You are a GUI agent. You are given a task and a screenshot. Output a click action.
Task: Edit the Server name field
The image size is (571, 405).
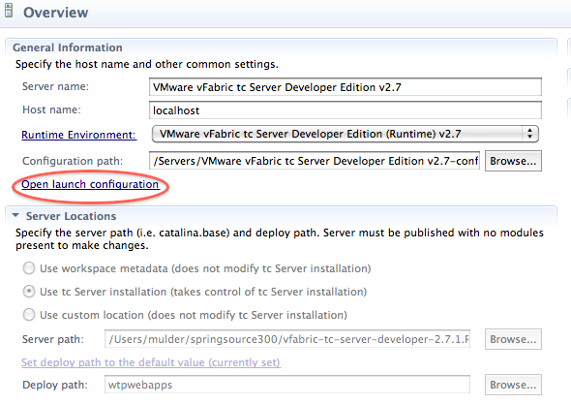(x=346, y=87)
